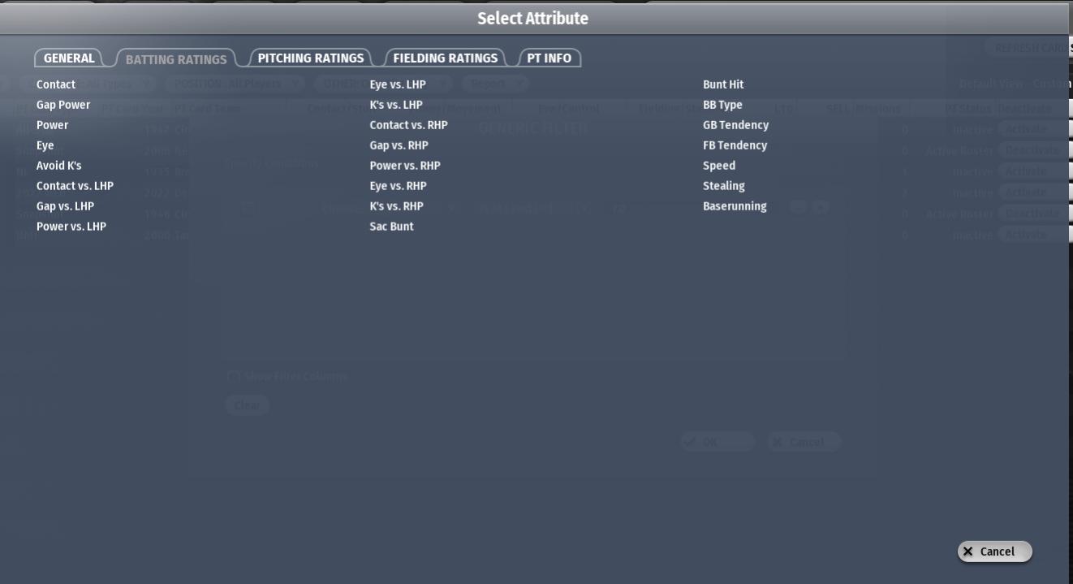This screenshot has width=1073, height=584.
Task: Open the PITCHING RATINGS tab
Action: (x=310, y=58)
